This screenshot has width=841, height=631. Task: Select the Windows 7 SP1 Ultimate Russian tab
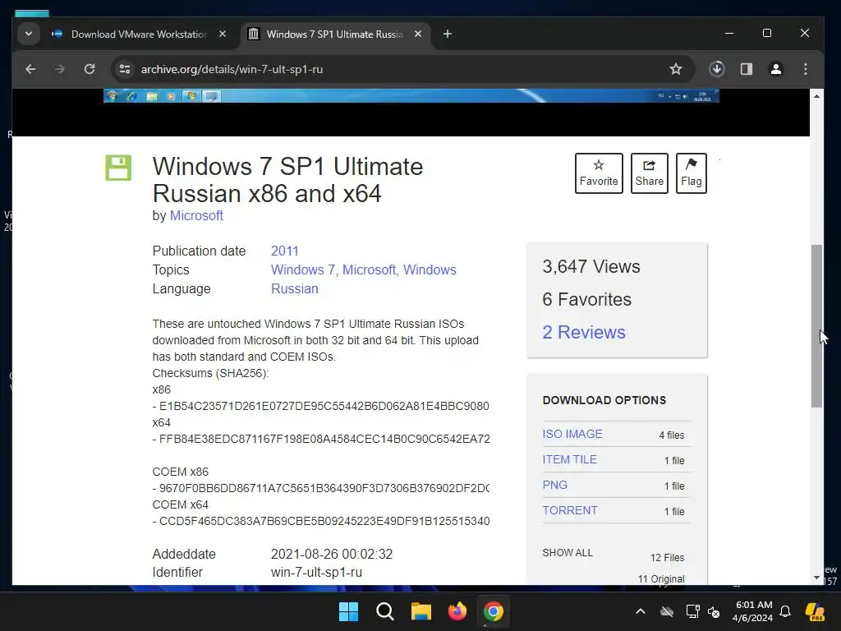click(335, 35)
